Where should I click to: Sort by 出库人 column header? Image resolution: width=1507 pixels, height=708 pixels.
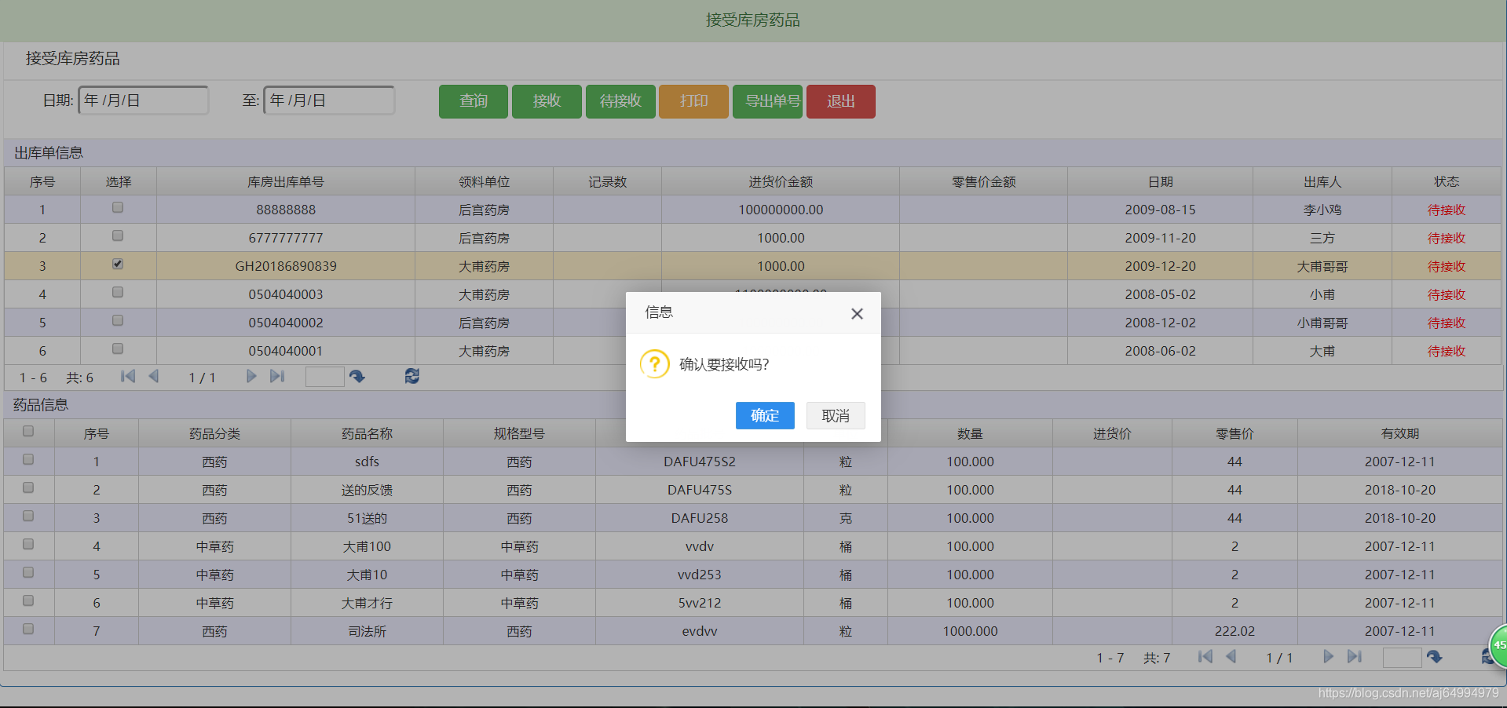click(x=1322, y=181)
